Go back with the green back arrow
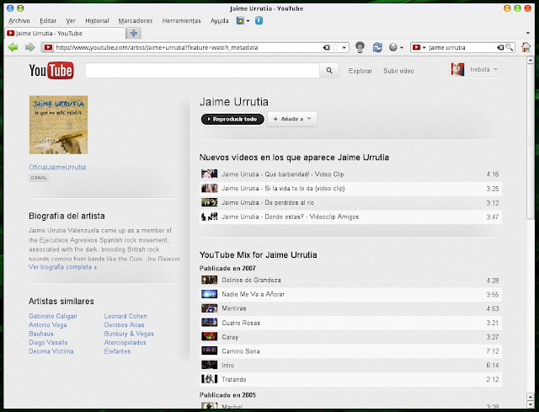This screenshot has width=539, height=412. [13, 47]
